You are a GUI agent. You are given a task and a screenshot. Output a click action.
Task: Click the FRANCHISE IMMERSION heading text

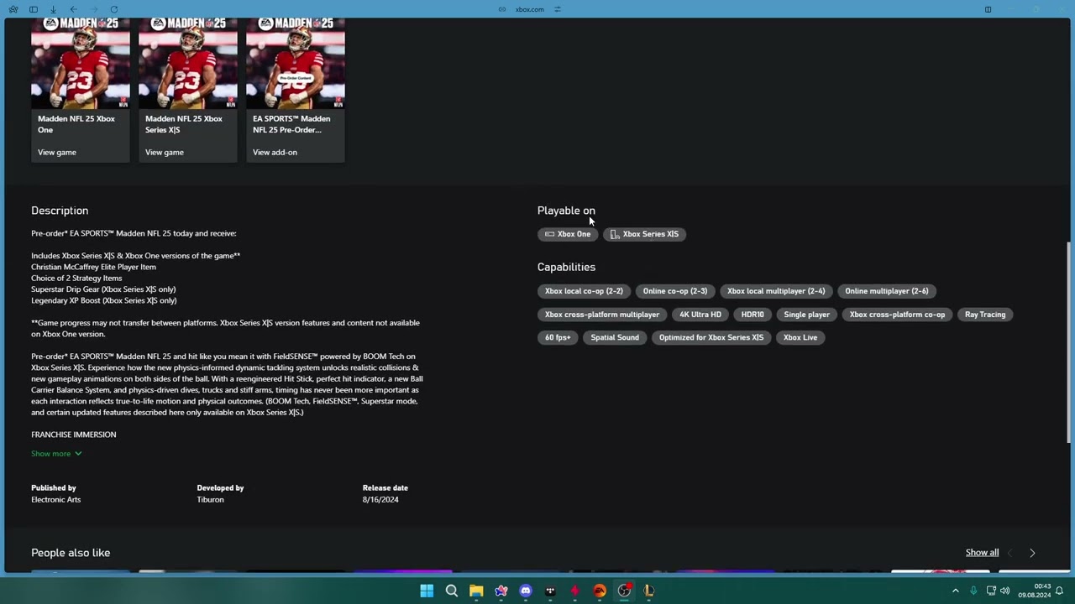(74, 435)
